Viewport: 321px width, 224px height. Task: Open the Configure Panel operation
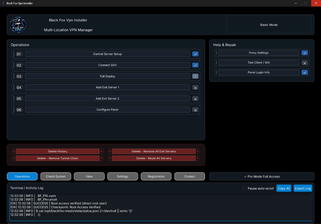click(x=108, y=110)
